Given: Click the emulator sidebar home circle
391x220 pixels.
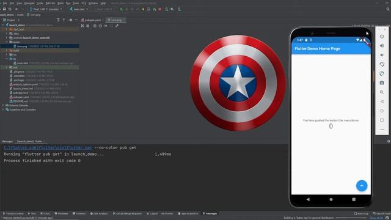Looking at the screenshot, I should 382,111.
